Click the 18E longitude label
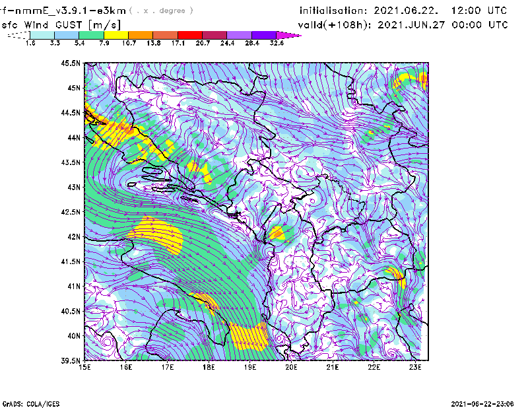This screenshot has width=528, height=408. (x=209, y=367)
